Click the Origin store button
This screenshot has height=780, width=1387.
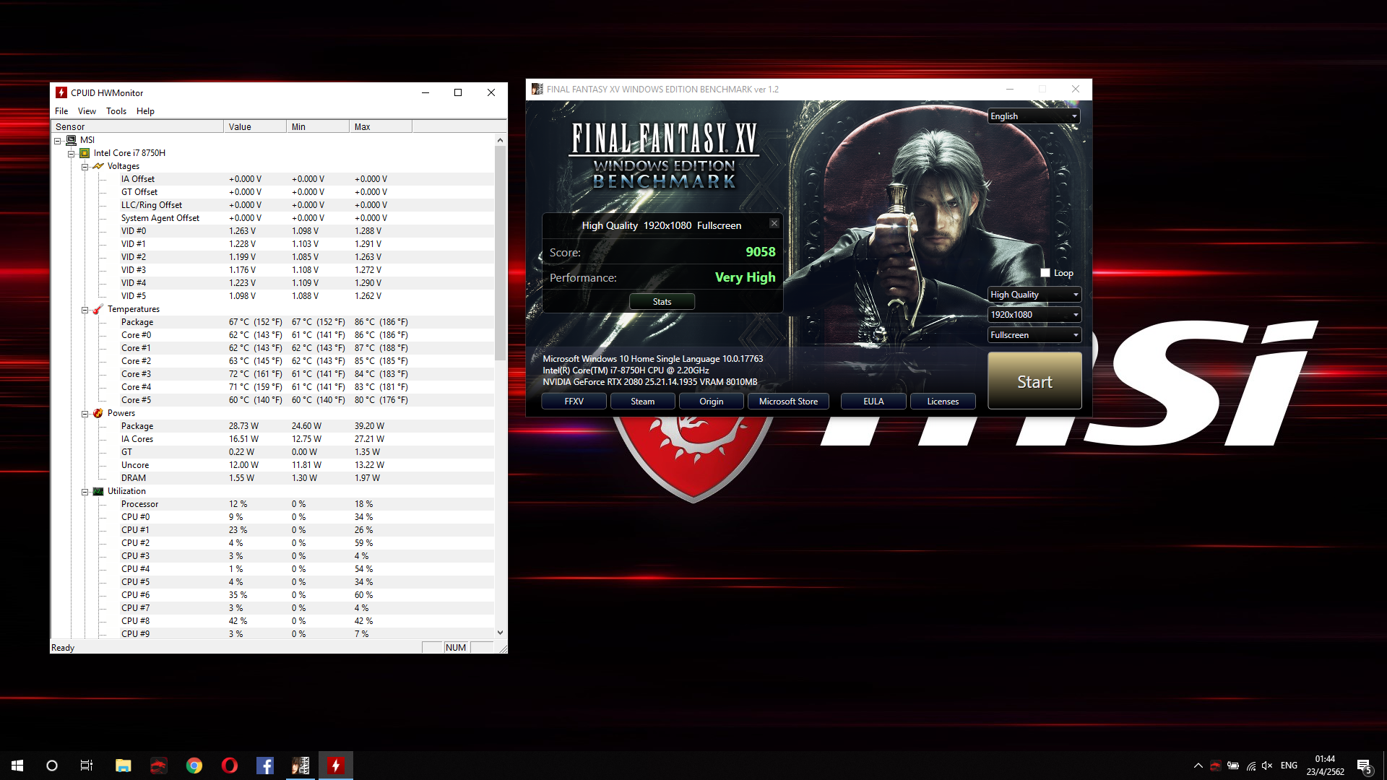[711, 402]
